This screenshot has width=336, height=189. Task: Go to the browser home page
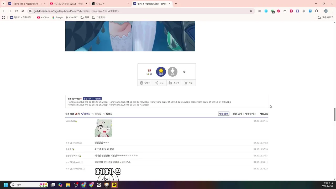point(23,11)
